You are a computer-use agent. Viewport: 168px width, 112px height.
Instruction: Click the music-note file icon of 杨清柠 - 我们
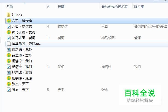tap(9, 67)
